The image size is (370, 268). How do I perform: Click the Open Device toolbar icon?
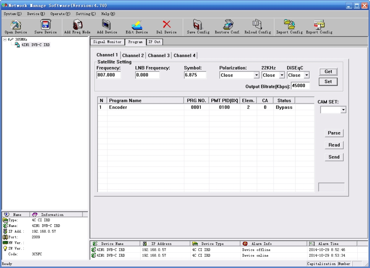[16, 25]
